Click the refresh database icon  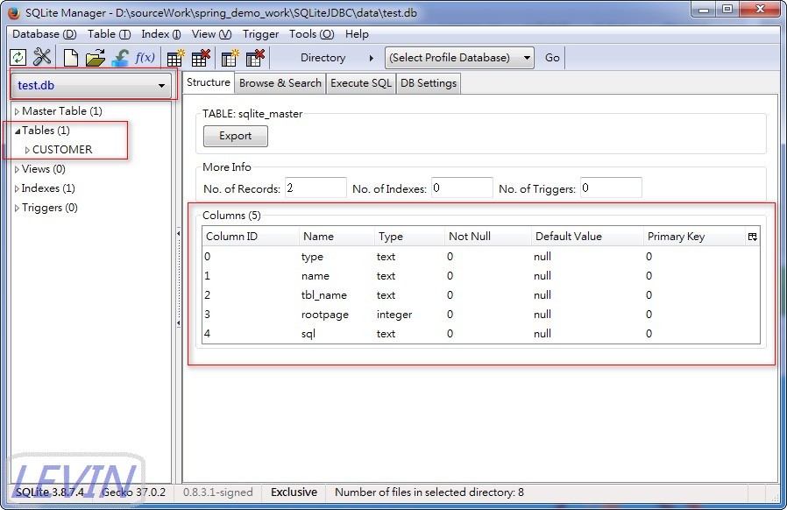click(18, 57)
